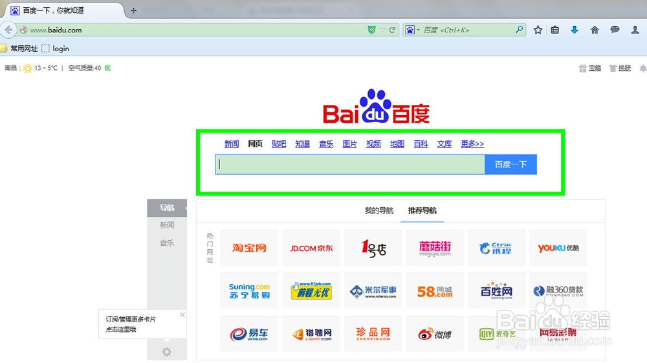Image resolution: width=647 pixels, height=363 pixels.
Task: Open the 百姓网 site tile
Action: tap(496, 291)
